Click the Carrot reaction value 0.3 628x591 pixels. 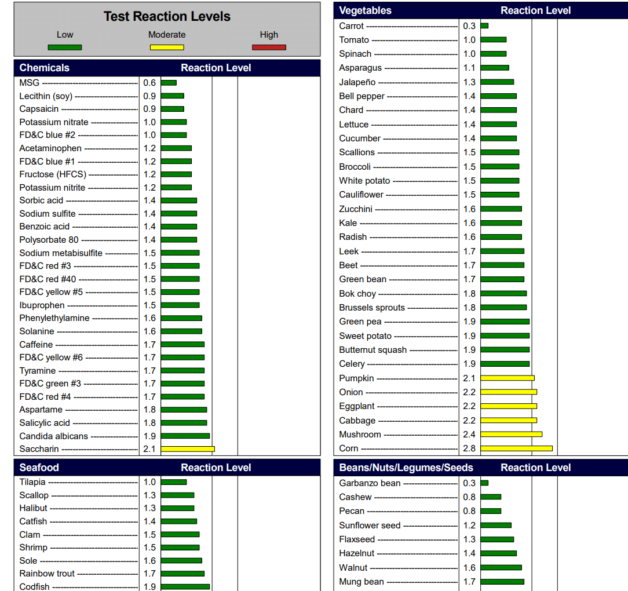tap(469, 26)
